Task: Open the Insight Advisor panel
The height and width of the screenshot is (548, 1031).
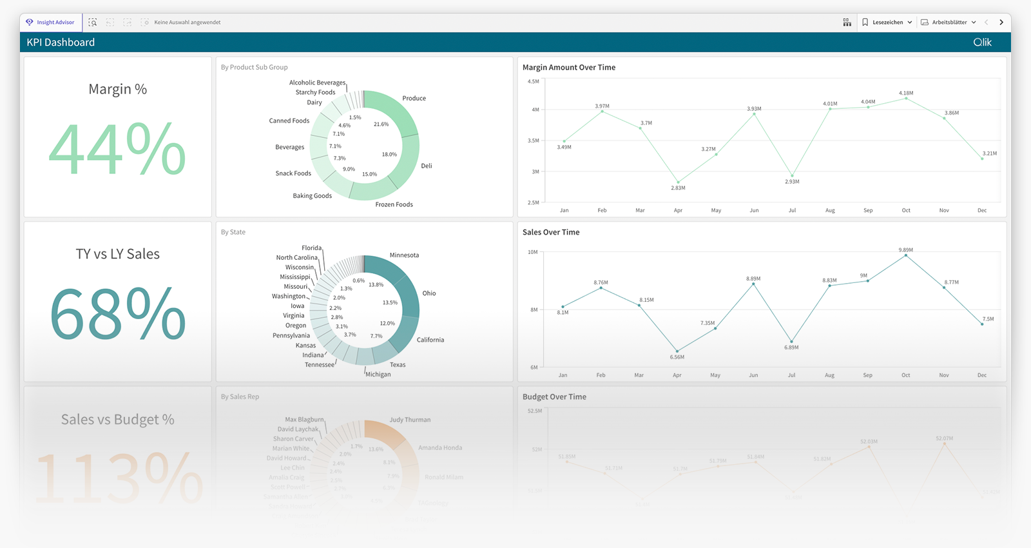Action: point(50,23)
